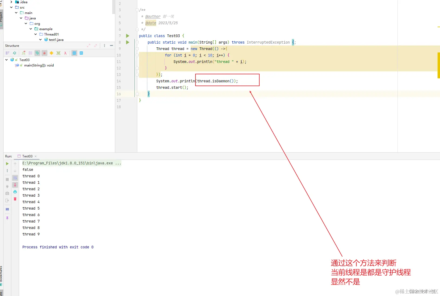Viewport: 440px width, 296px height.
Task: Toggle Show non-public lock icon in Structure
Action: tap(44, 53)
